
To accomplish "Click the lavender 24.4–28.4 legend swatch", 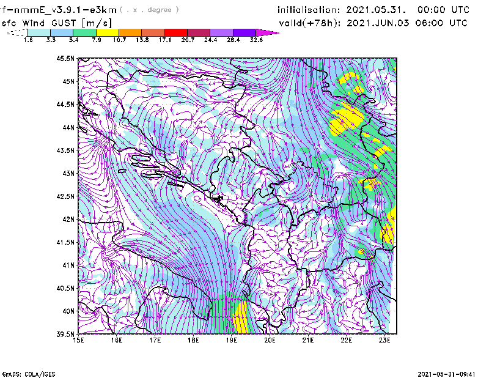I will pos(221,32).
